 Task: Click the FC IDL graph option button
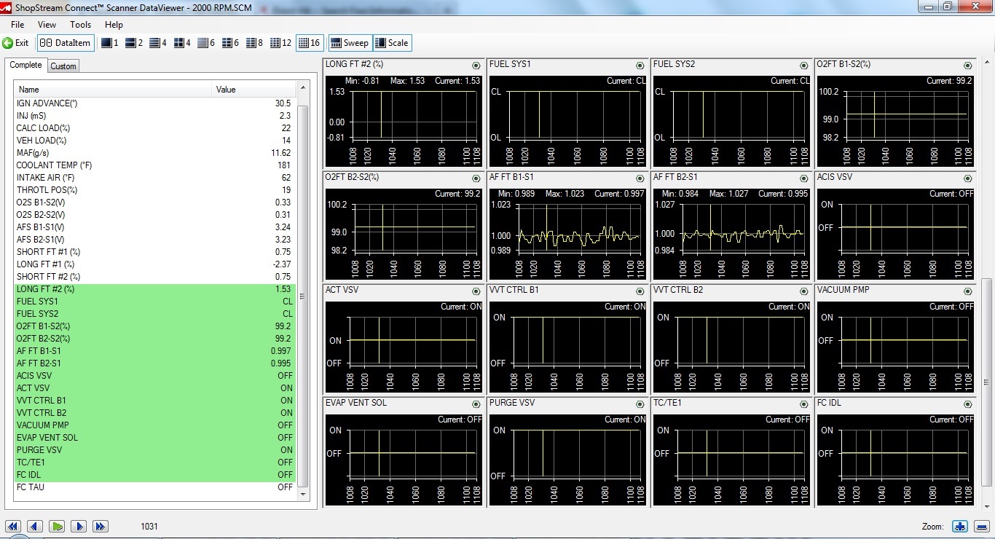(968, 404)
